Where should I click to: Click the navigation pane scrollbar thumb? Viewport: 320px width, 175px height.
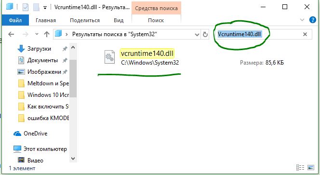(x=73, y=79)
